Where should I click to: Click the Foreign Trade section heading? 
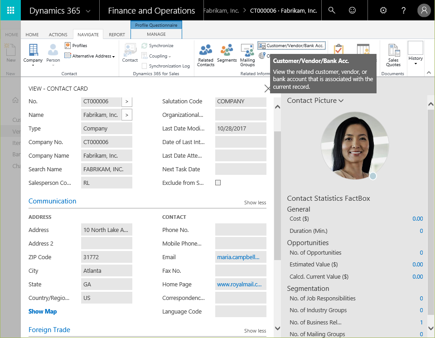click(49, 330)
